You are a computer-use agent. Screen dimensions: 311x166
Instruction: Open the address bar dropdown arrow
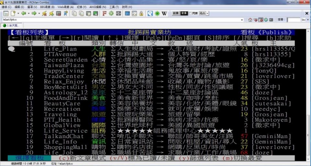(x=242, y=20)
